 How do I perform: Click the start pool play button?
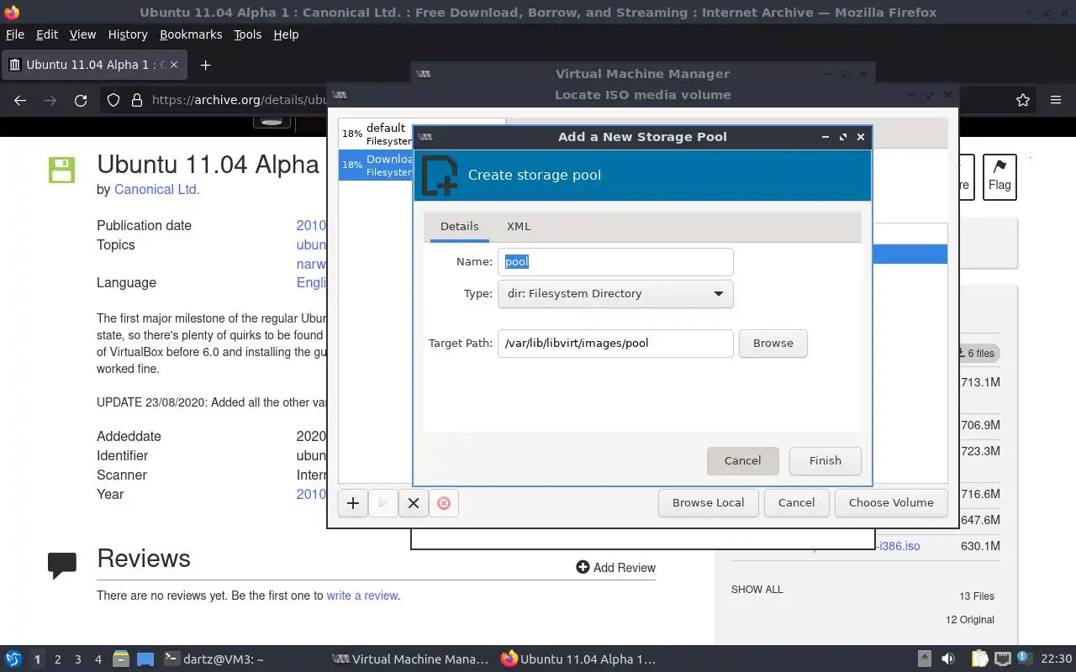383,503
